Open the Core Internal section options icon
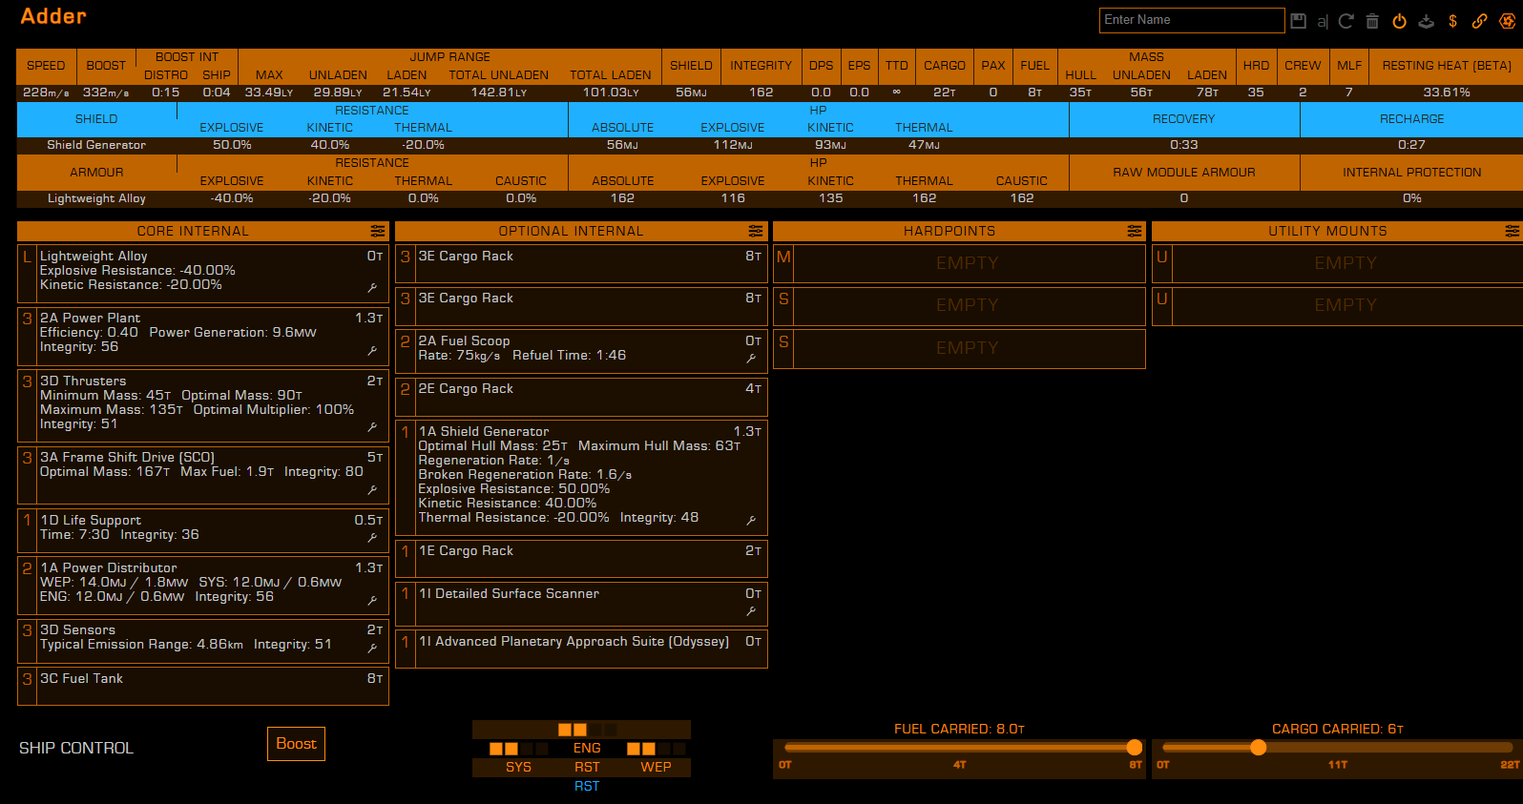1523x804 pixels. 378,231
